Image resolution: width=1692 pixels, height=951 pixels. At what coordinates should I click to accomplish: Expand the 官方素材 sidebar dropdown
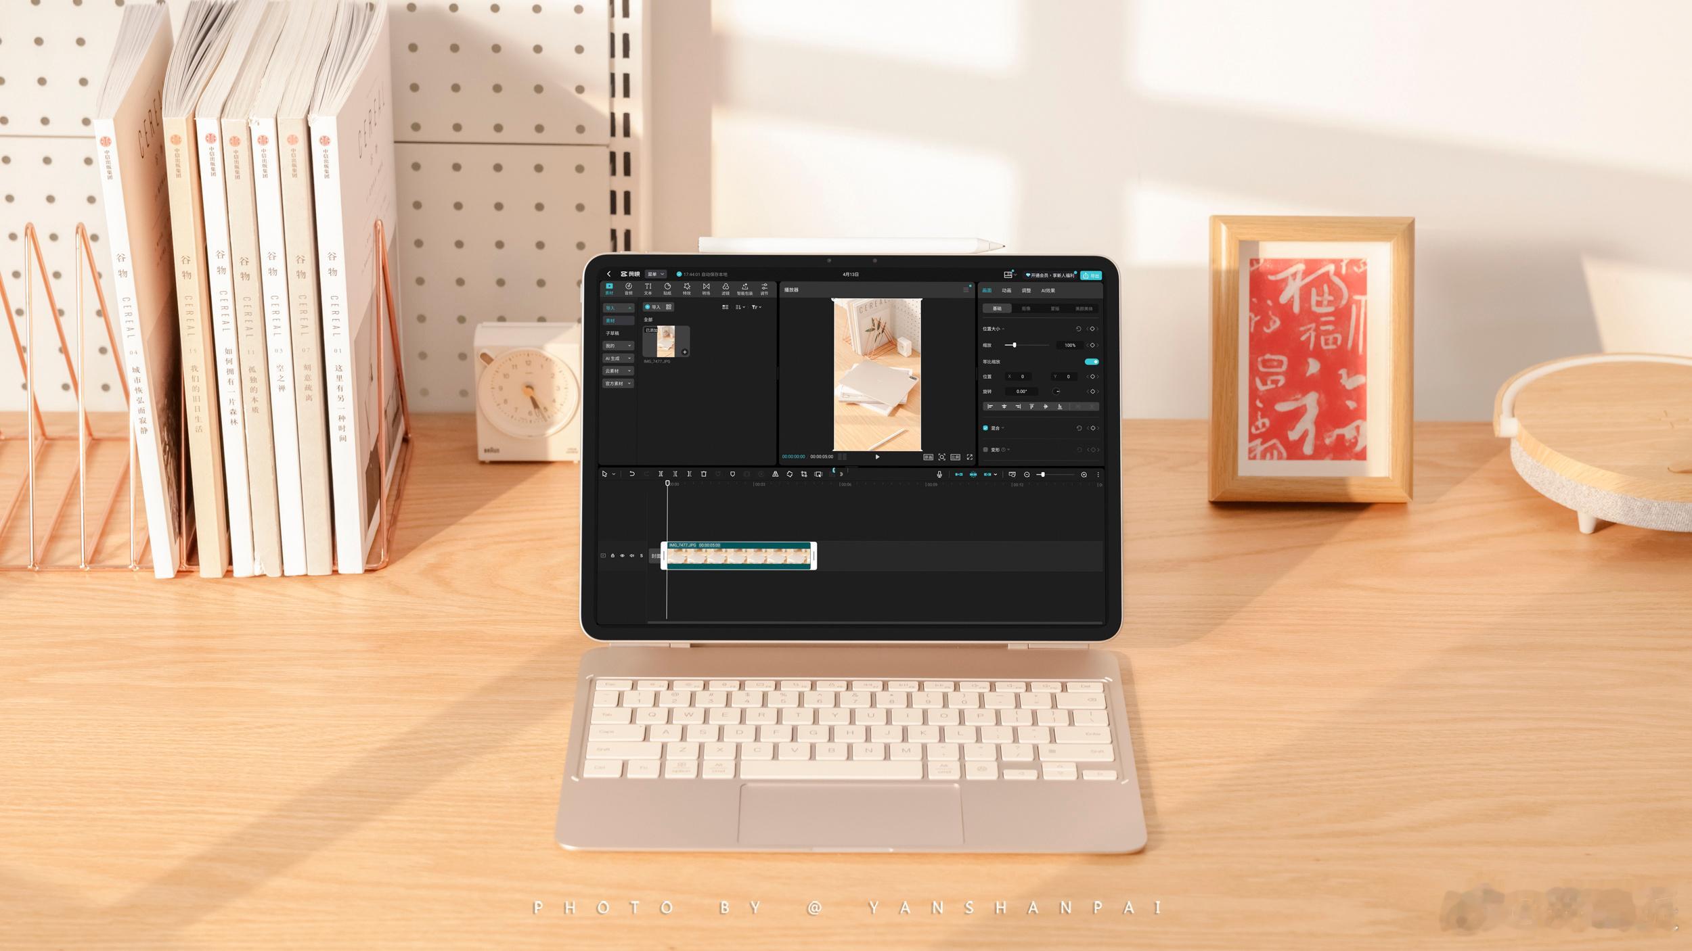[618, 384]
